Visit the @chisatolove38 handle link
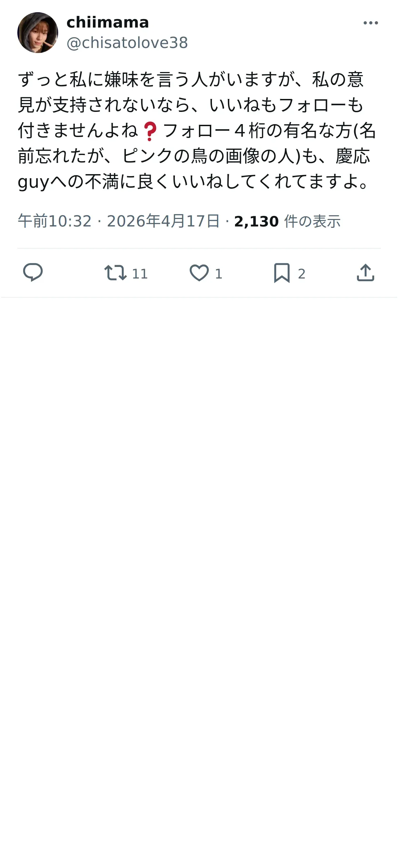The height and width of the screenshot is (861, 398). (x=127, y=43)
